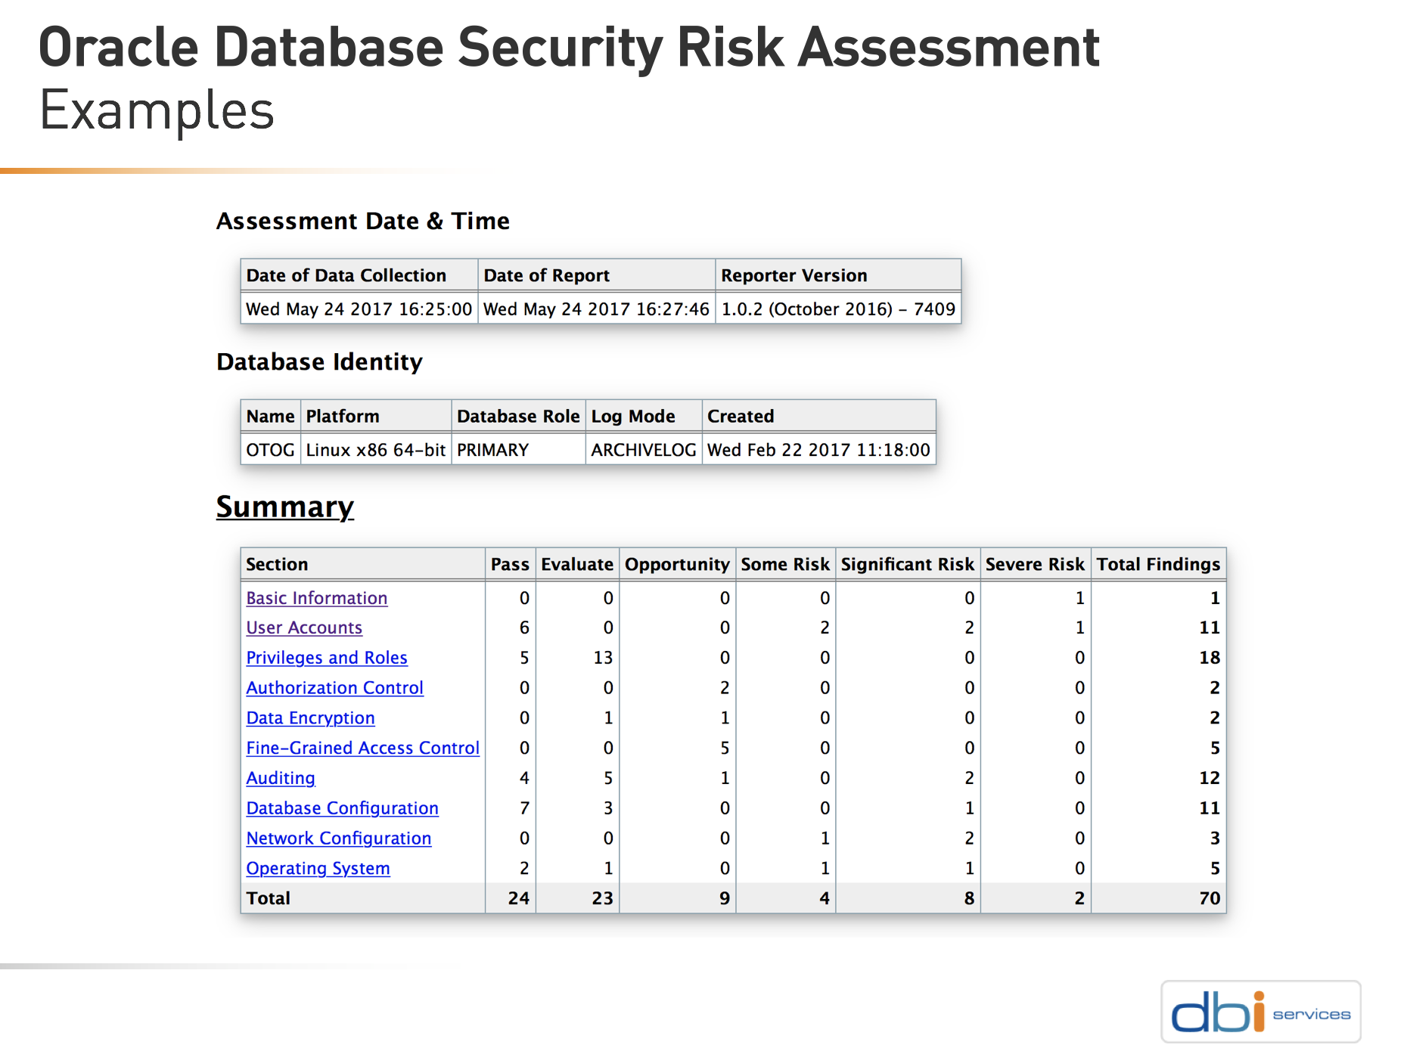Open the User Accounts section link

304,628
